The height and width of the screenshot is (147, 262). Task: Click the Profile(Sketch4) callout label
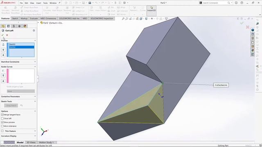tap(221, 85)
